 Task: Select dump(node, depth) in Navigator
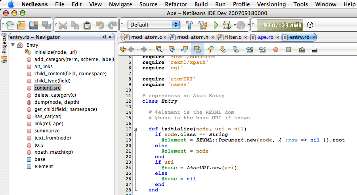coord(57,102)
